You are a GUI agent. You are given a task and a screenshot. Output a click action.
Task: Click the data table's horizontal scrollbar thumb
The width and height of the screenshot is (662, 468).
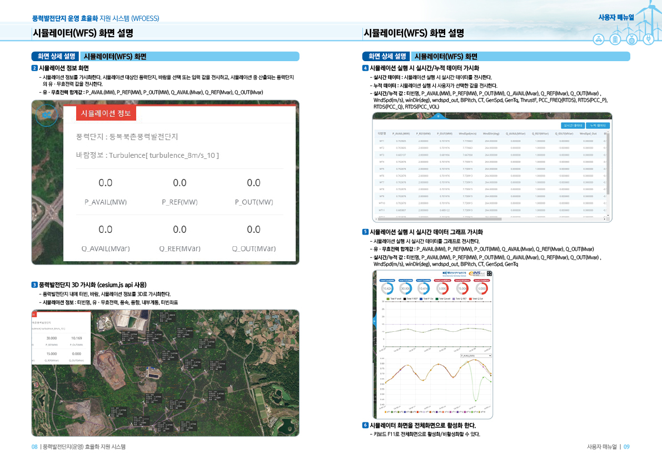[x=439, y=219]
